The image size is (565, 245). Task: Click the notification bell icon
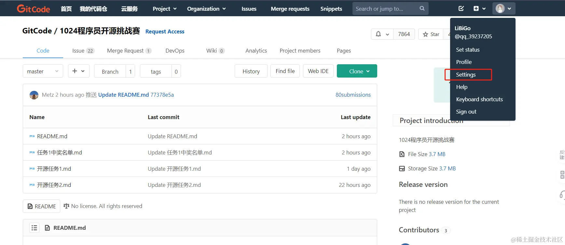point(378,34)
